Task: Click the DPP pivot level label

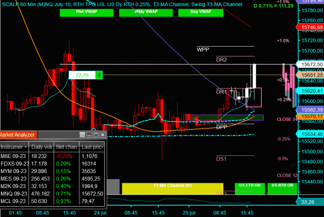Action: (x=221, y=127)
